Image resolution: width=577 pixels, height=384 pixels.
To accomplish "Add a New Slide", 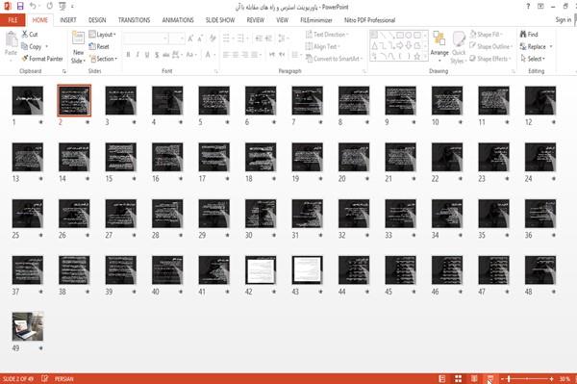I will 78,48.
